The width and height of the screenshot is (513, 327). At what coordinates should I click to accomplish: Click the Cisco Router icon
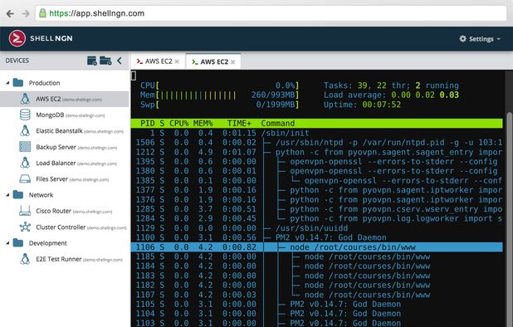pyautogui.click(x=25, y=211)
